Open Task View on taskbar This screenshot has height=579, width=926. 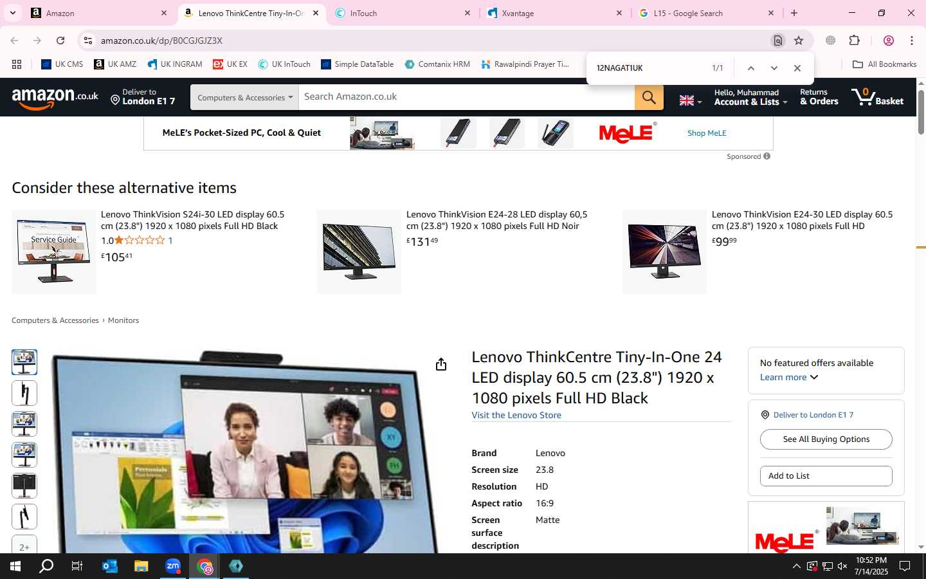point(77,566)
